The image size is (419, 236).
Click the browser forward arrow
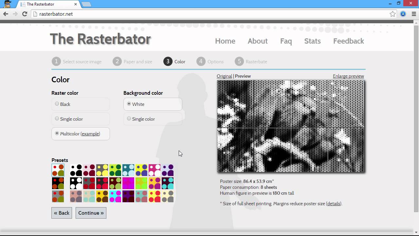coord(15,14)
